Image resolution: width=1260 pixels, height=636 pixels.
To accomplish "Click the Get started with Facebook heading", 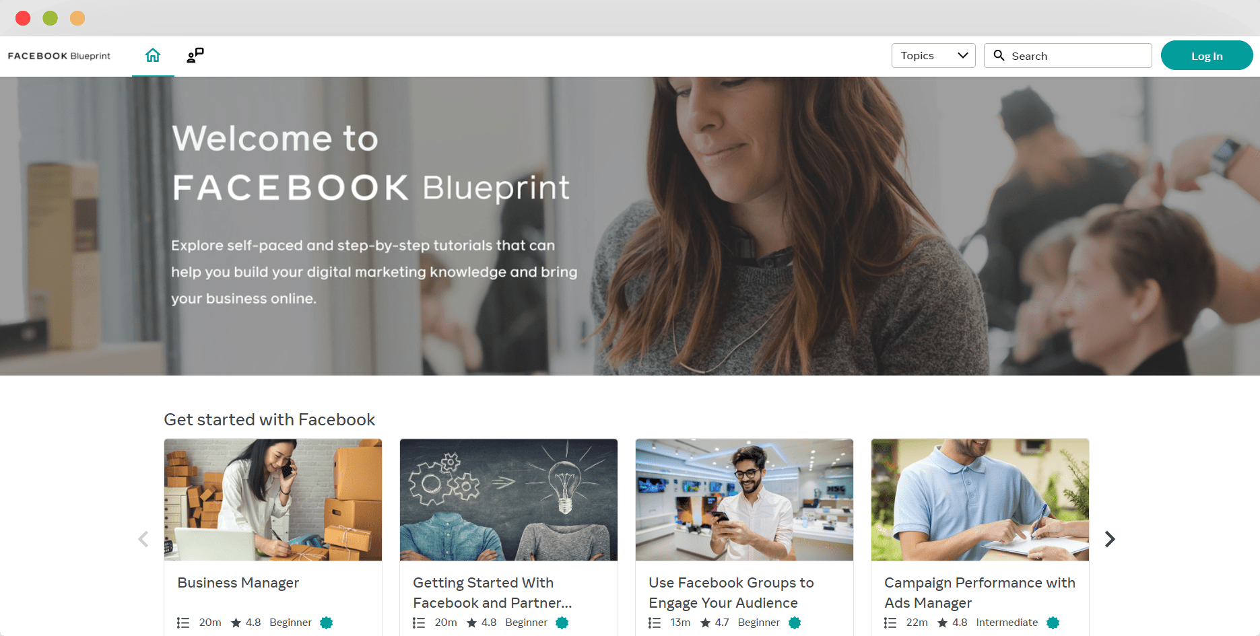I will pos(269,420).
